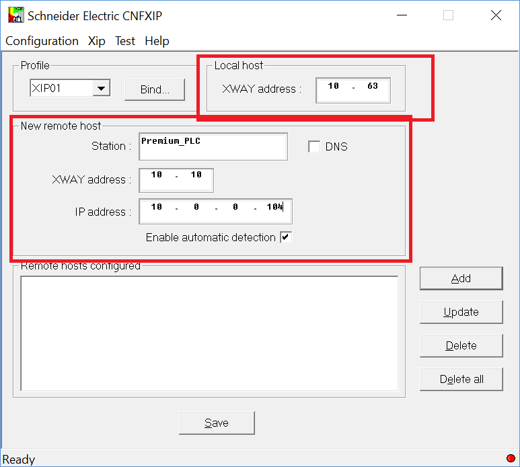Click the 104 octet in IP address

pos(274,207)
